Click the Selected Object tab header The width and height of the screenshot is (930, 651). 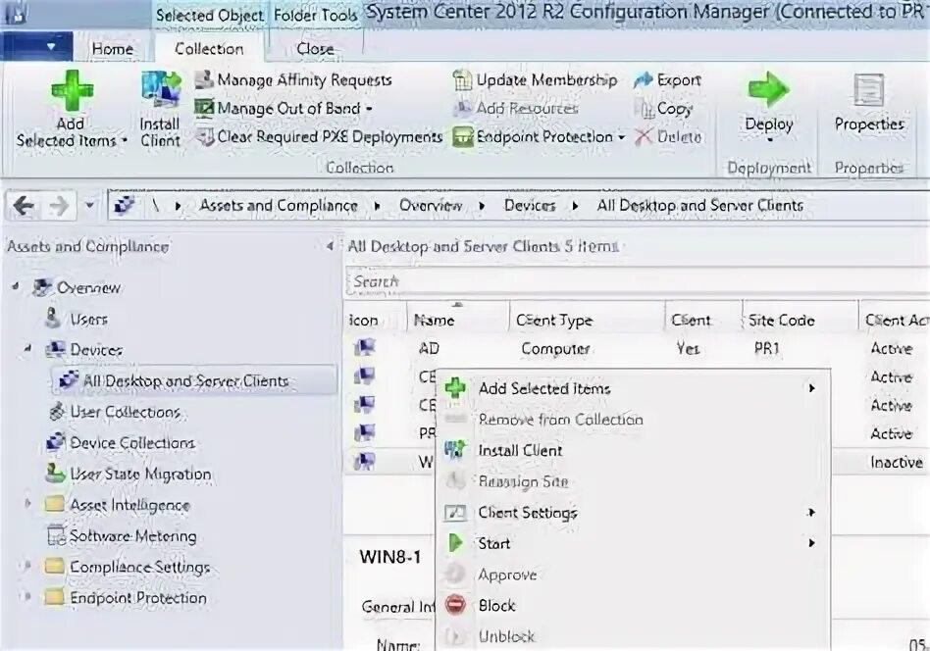209,16
